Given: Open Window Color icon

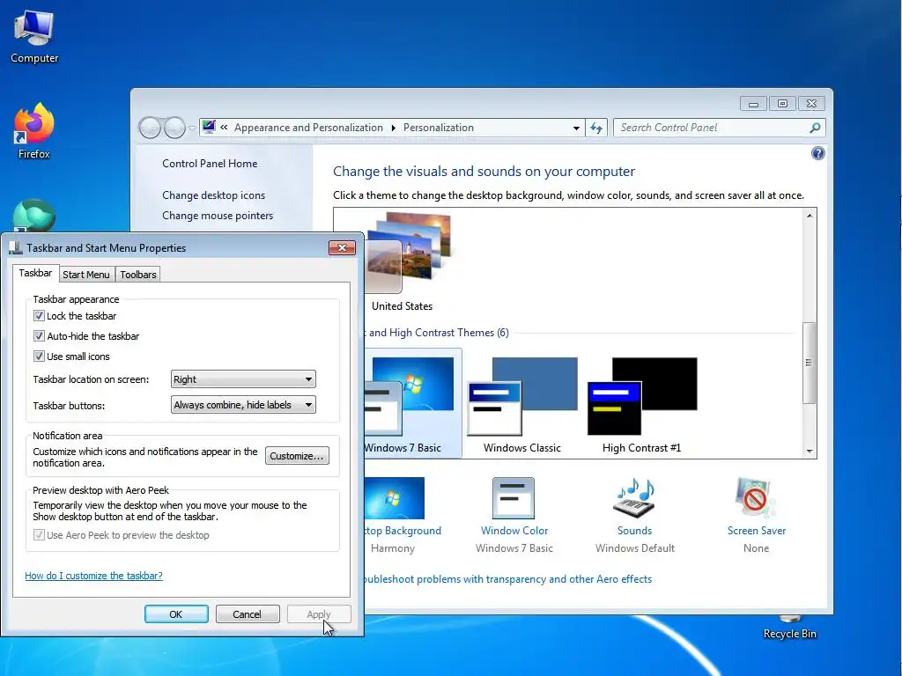Looking at the screenshot, I should point(514,498).
